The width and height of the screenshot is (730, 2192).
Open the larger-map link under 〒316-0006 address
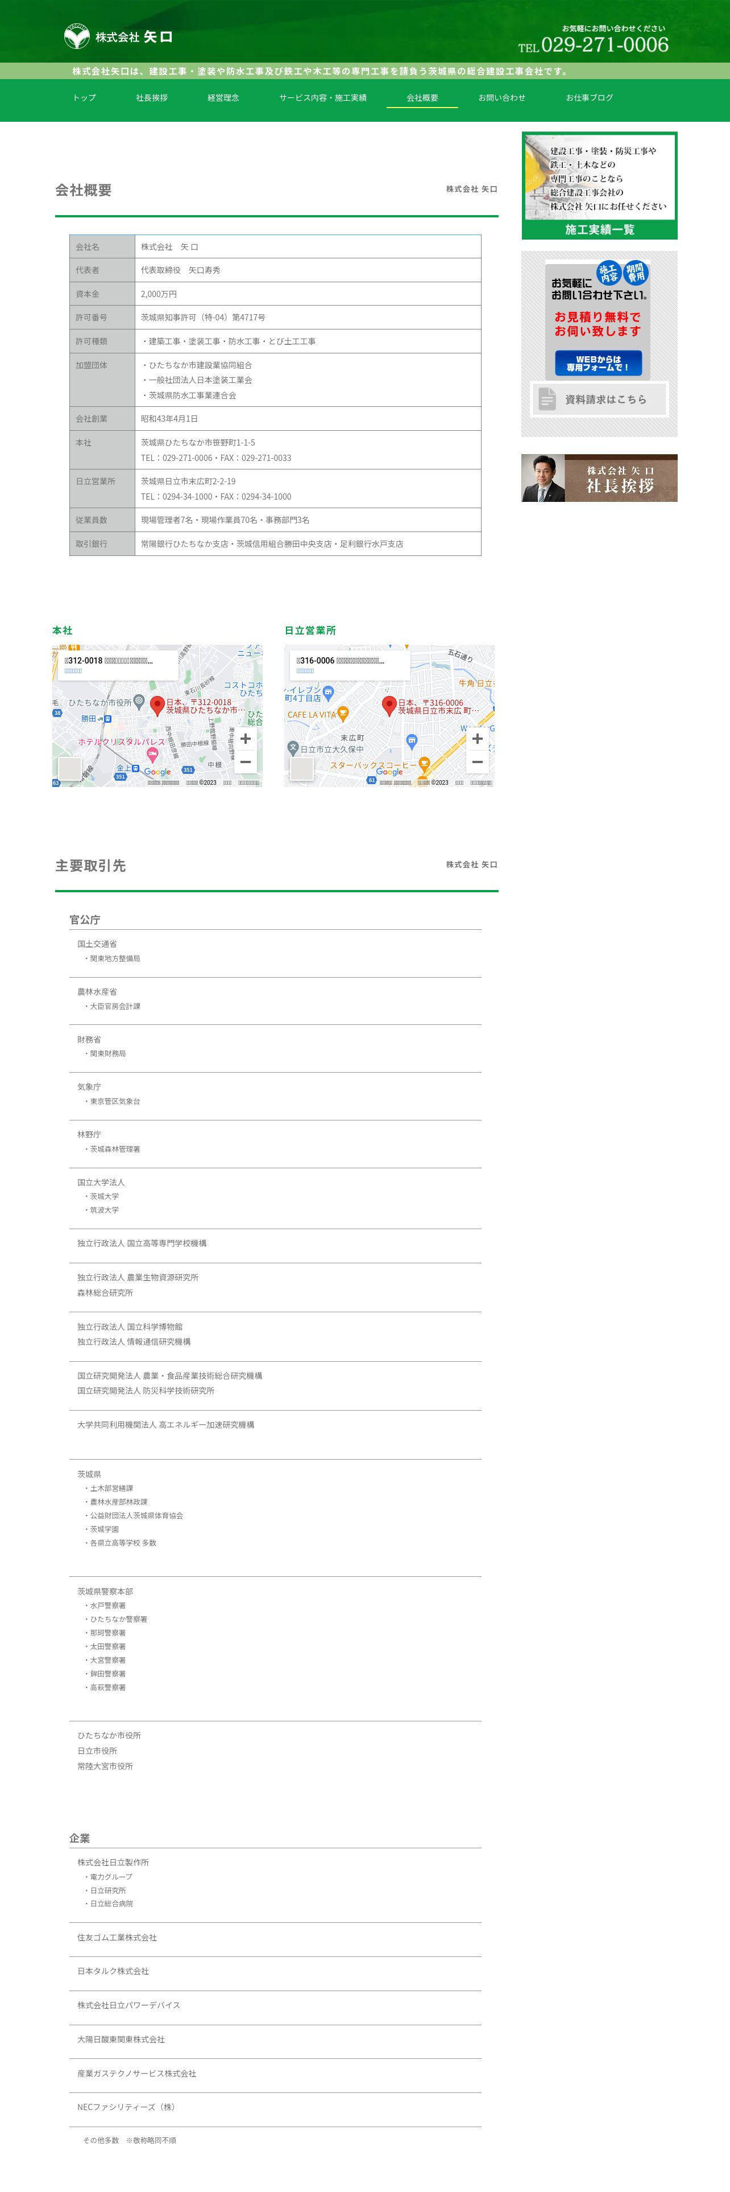(x=306, y=670)
